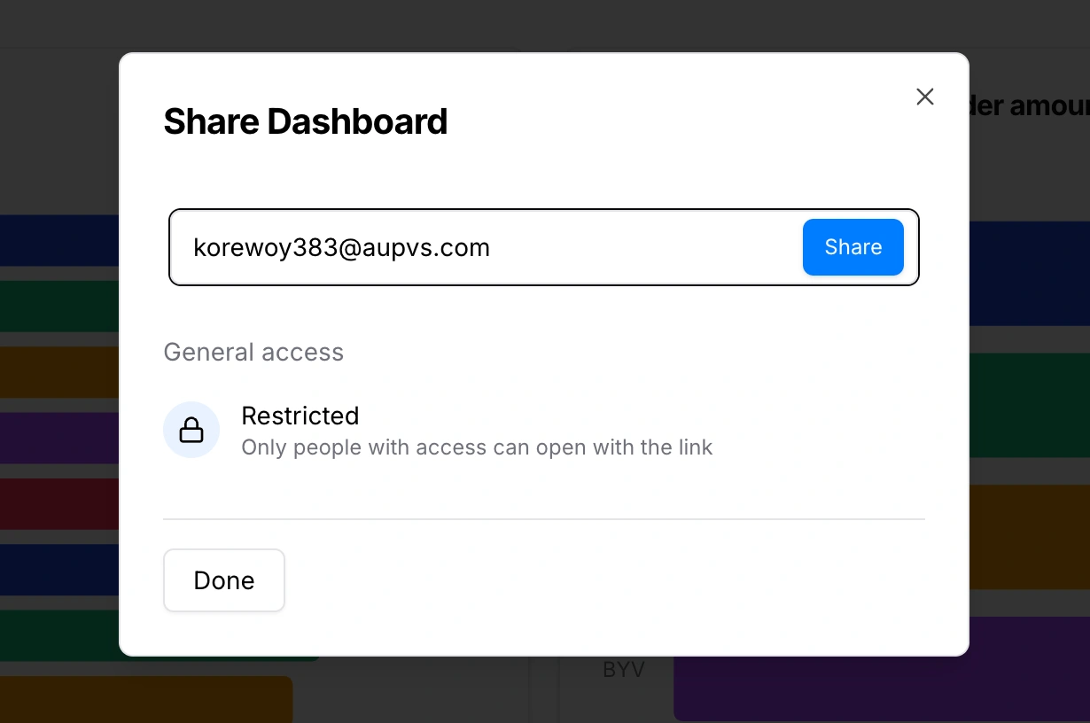Click the Done button
Image resolution: width=1090 pixels, height=723 pixels.
pyautogui.click(x=224, y=580)
